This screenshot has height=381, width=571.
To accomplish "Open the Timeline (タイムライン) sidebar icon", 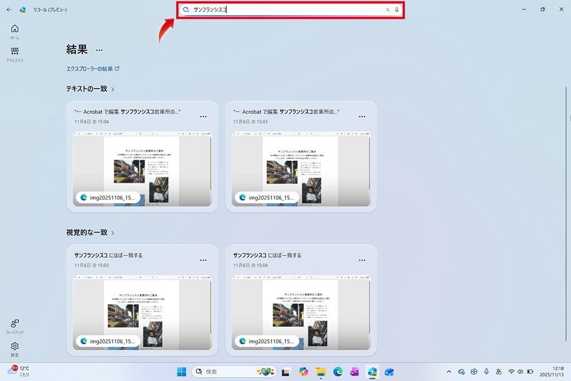I will pos(14,54).
